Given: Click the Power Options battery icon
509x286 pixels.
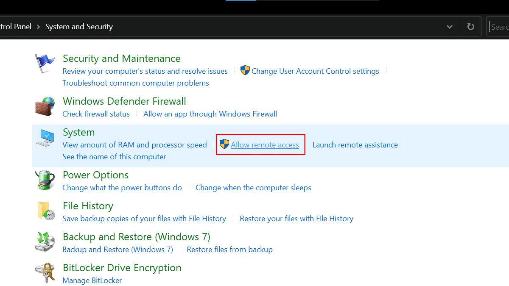Looking at the screenshot, I should pyautogui.click(x=45, y=180).
